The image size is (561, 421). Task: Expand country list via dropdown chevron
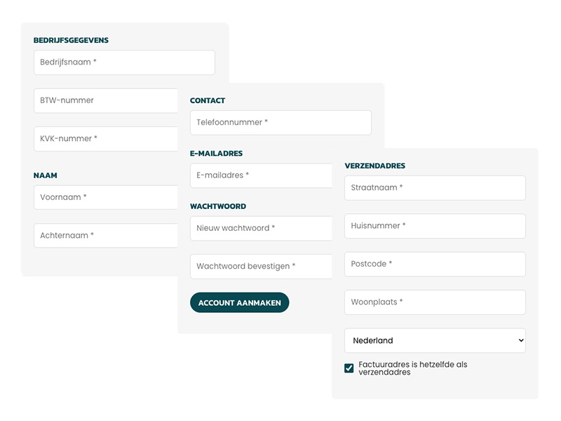[521, 340]
